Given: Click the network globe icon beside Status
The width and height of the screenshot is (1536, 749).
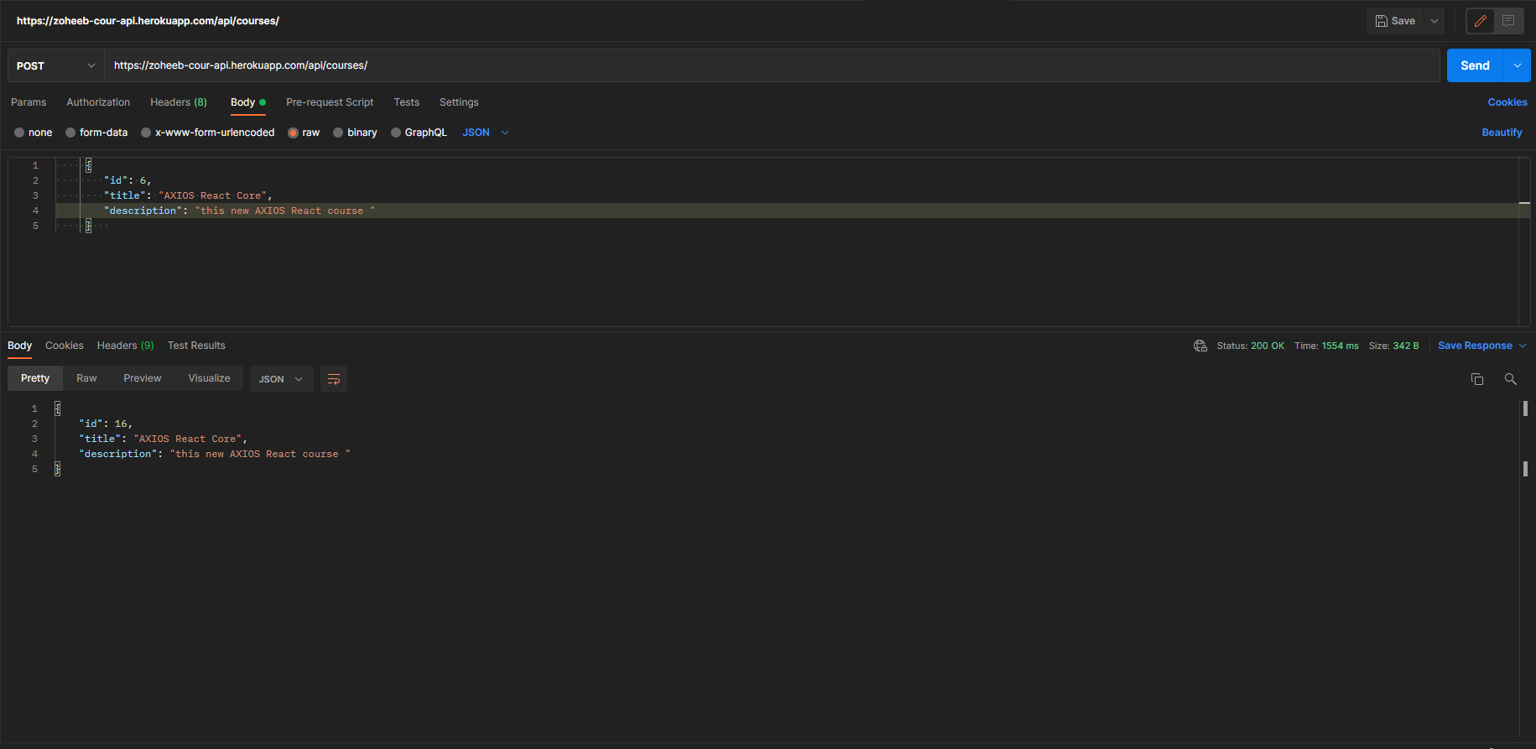Looking at the screenshot, I should point(1200,346).
